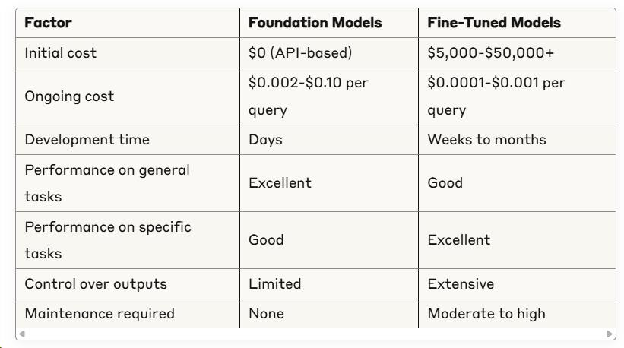Click the right scroll arrow of the horizontal scrollbar
This screenshot has width=624, height=348.
coord(610,334)
